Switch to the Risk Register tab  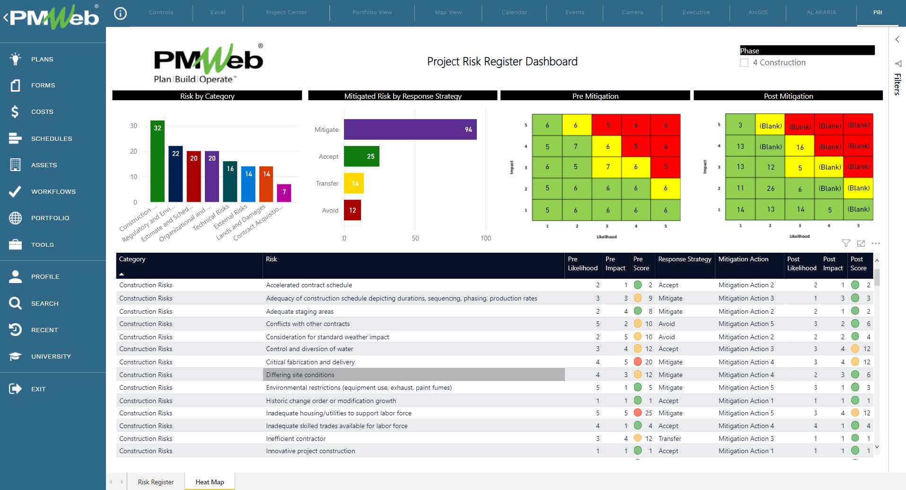pyautogui.click(x=156, y=482)
